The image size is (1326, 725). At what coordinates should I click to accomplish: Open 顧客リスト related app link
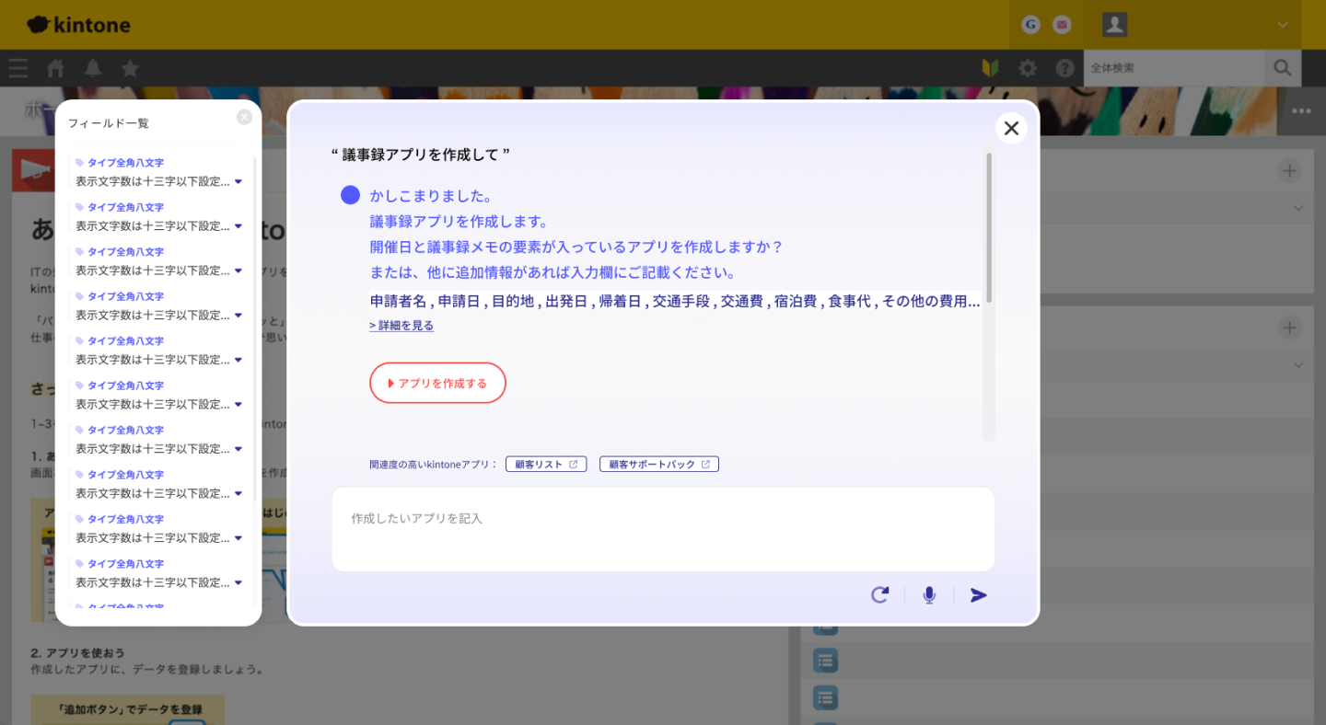pyautogui.click(x=545, y=465)
